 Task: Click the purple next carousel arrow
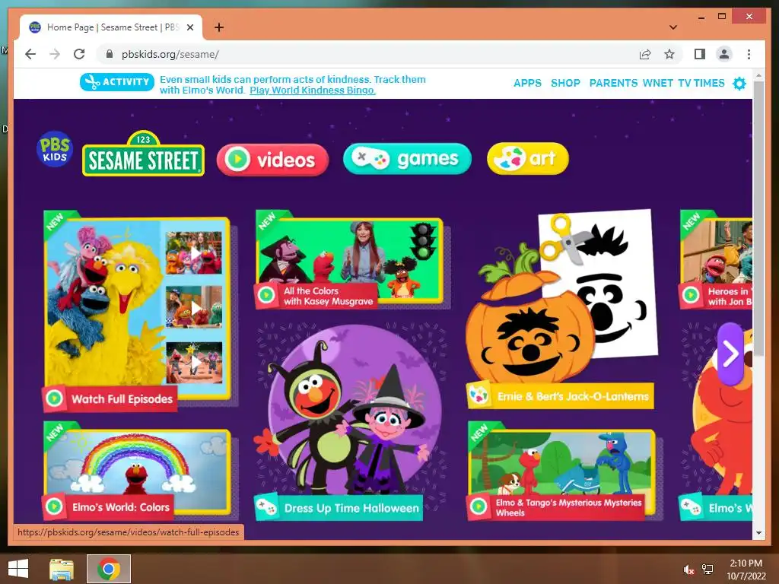[730, 354]
